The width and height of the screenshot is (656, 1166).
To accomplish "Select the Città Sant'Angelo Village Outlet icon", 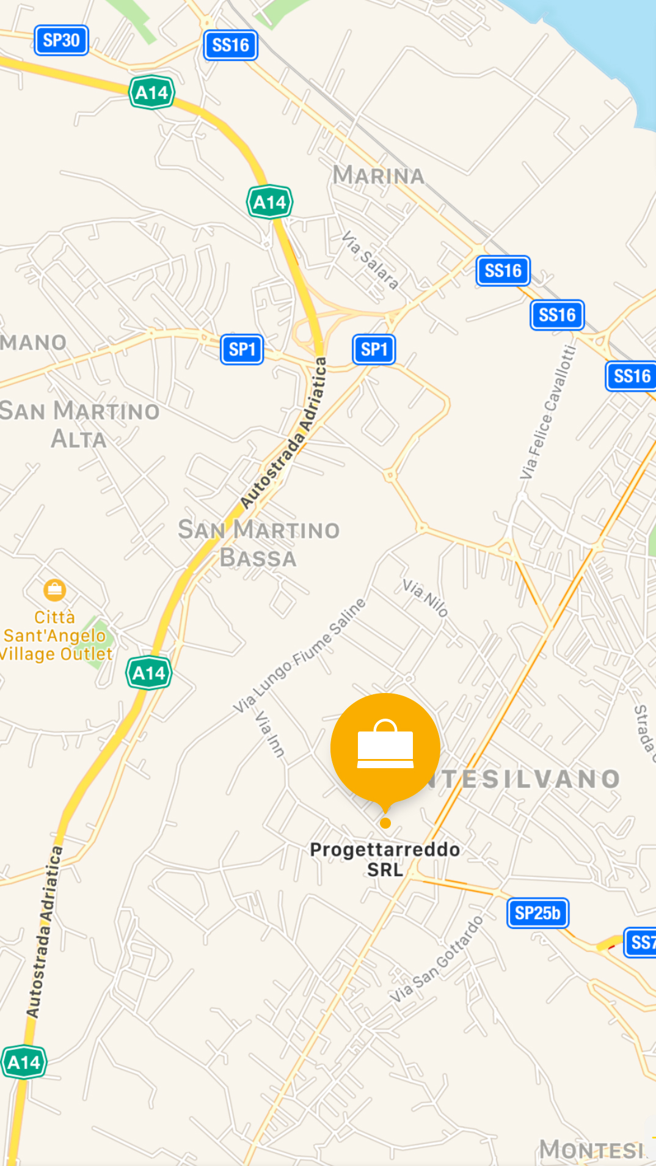I will pyautogui.click(x=54, y=590).
